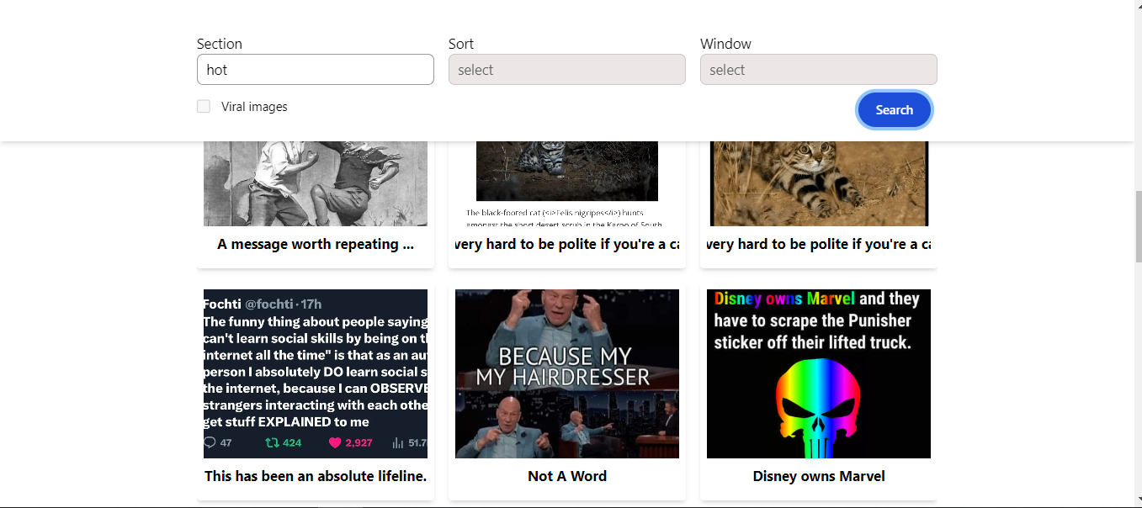Click the Section input field containing hot
The image size is (1142, 508).
(x=316, y=70)
